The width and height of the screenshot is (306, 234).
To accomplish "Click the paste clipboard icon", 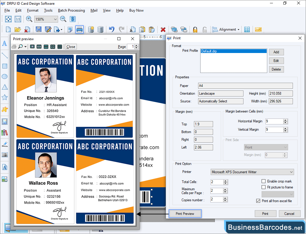I will 152,29.
